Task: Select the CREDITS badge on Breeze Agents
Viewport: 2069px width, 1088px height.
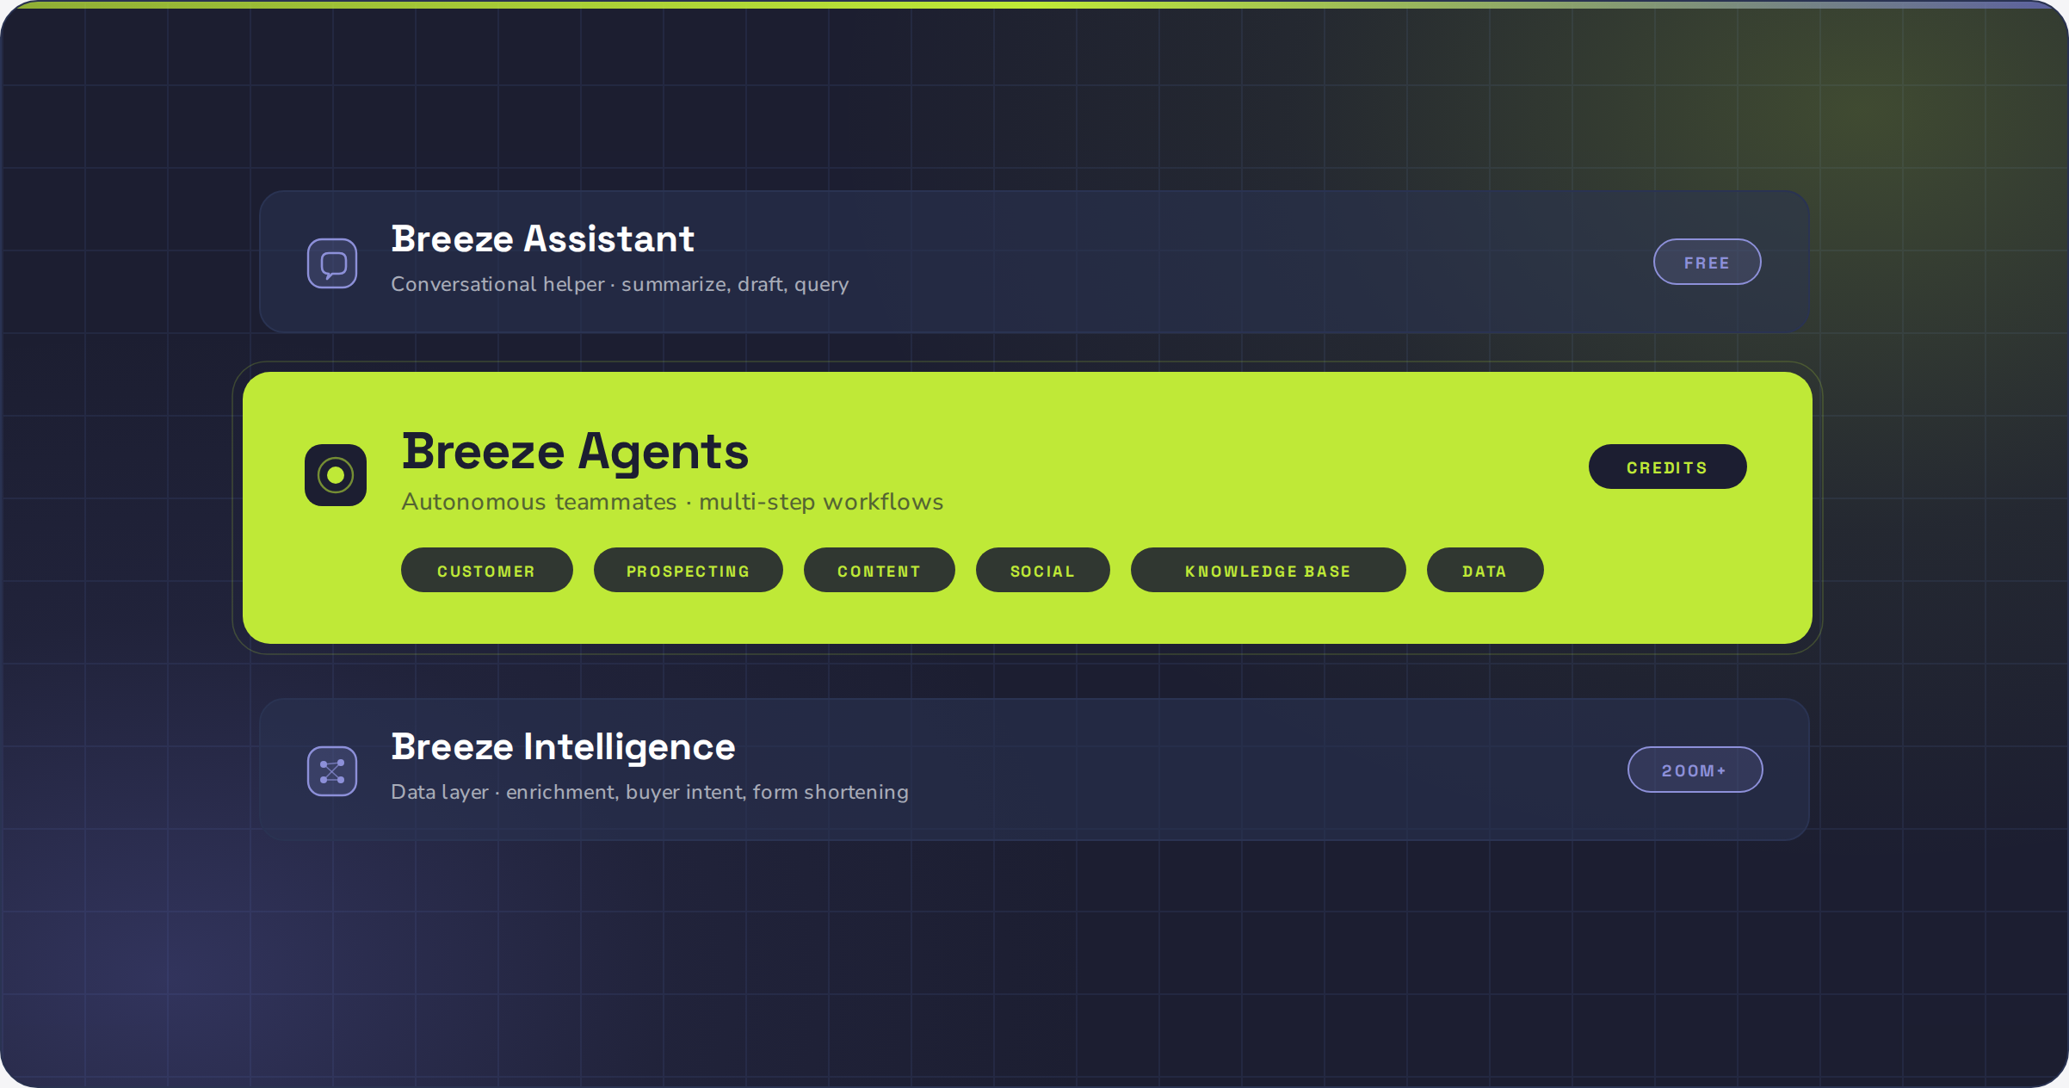Action: [1667, 467]
